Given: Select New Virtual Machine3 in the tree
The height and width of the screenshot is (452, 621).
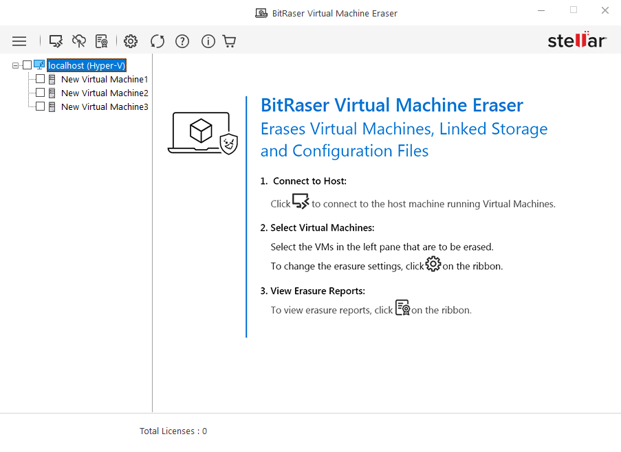Looking at the screenshot, I should pyautogui.click(x=105, y=106).
